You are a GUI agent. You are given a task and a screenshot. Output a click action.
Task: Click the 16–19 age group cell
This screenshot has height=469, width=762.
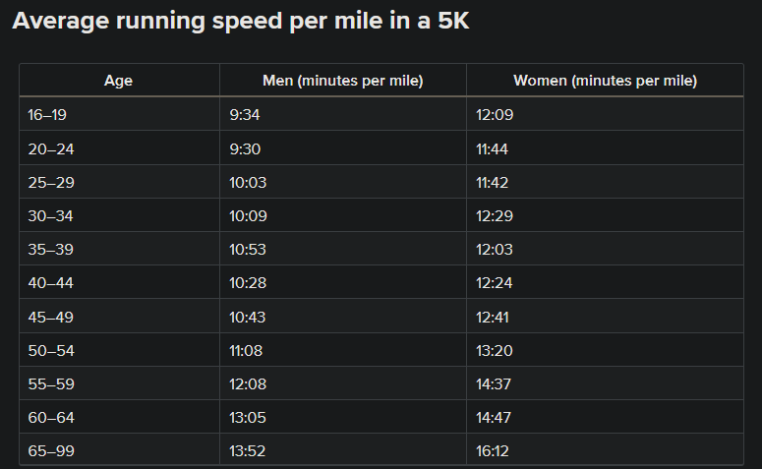pos(47,115)
